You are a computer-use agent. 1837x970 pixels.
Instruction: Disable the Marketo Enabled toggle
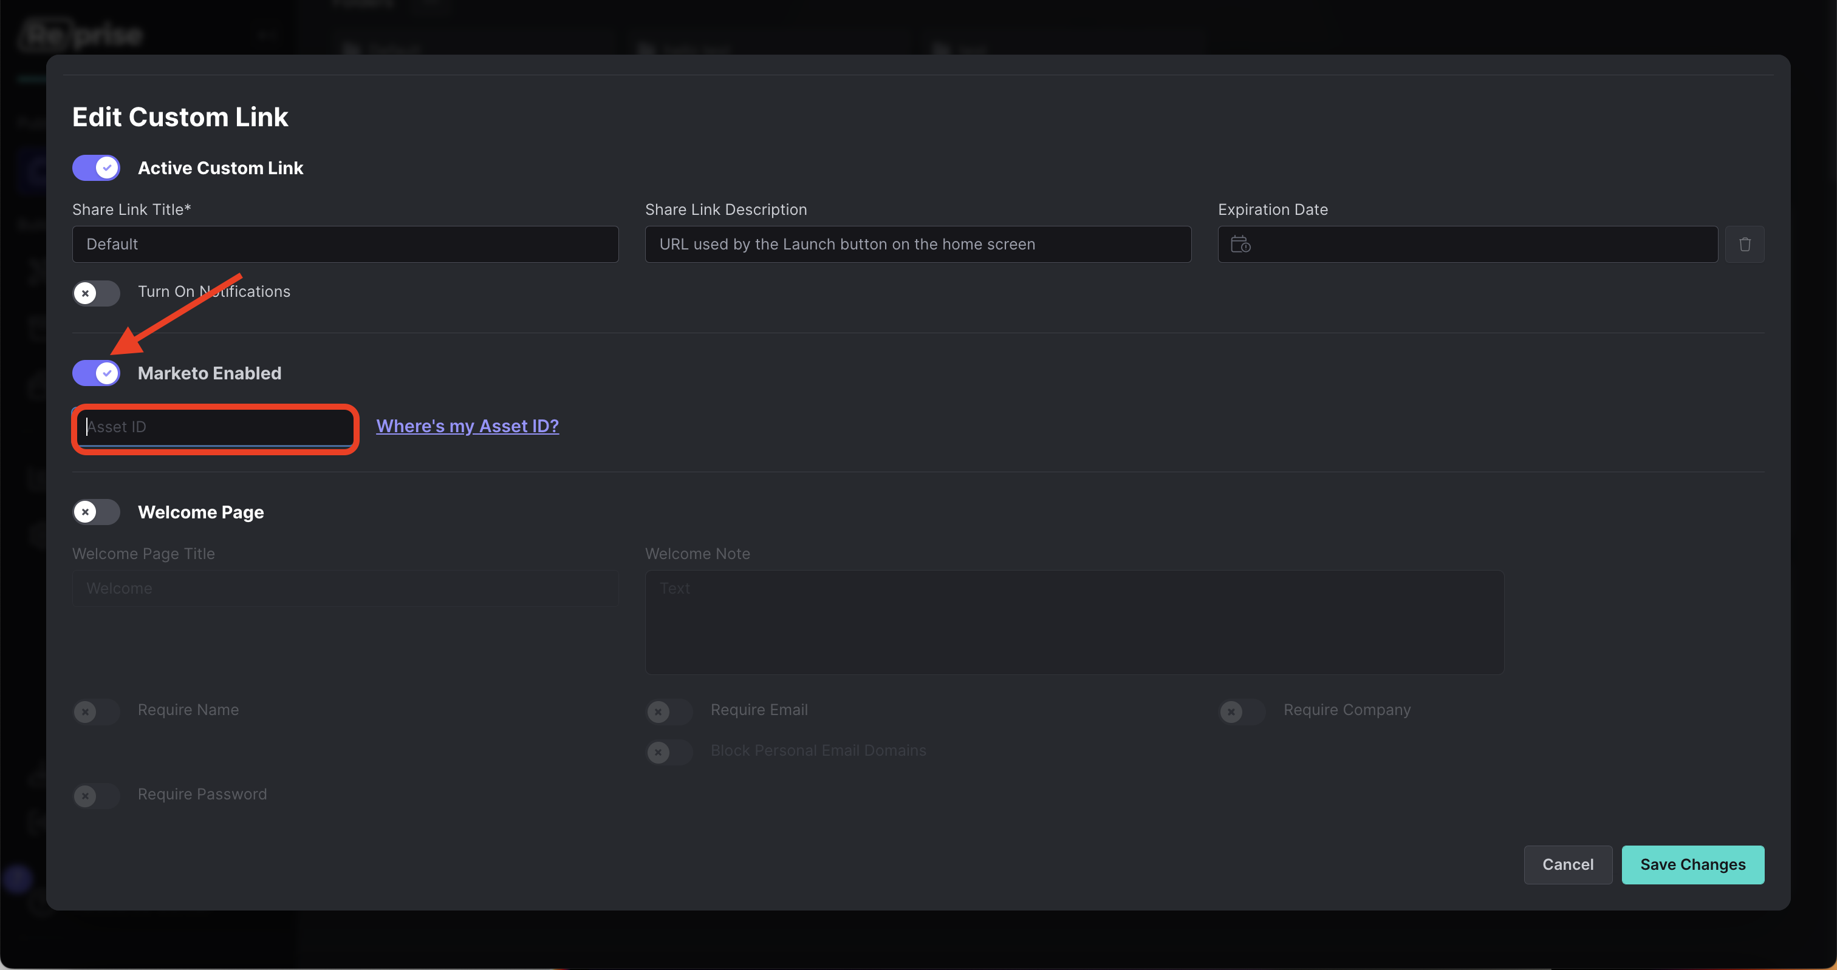(96, 373)
